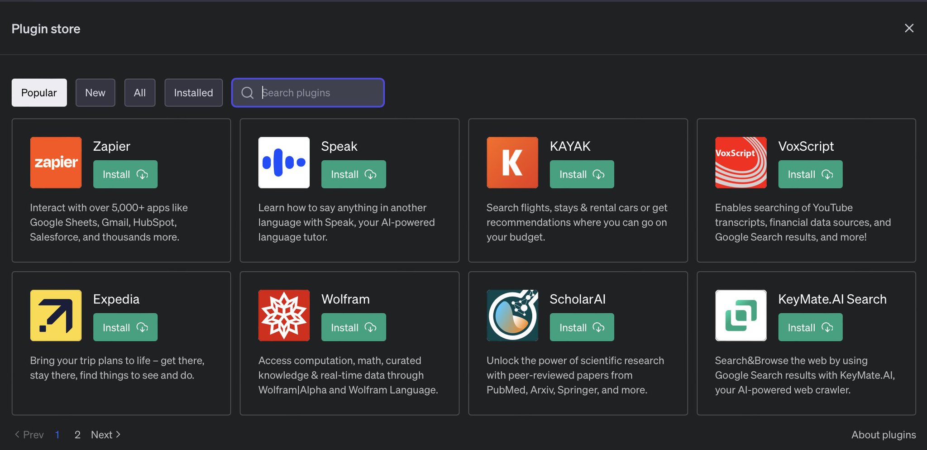Click the Expedia plugin logo
The width and height of the screenshot is (927, 450).
click(x=56, y=316)
